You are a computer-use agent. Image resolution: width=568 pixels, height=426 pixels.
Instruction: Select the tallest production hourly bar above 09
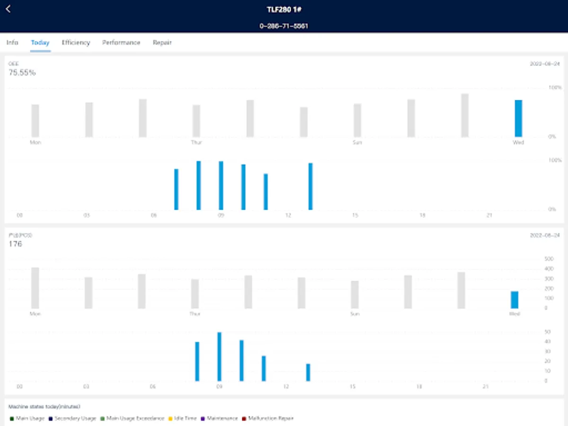219,356
